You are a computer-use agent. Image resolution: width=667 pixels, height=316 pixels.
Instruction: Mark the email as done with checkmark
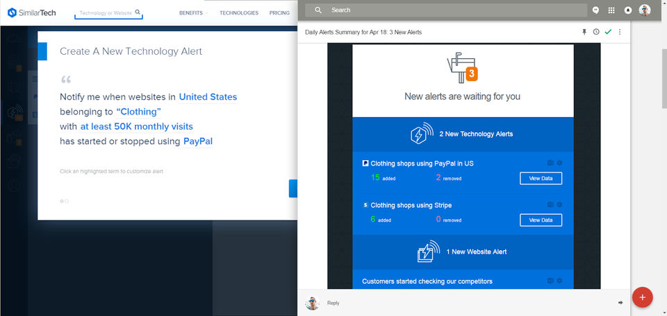(x=608, y=32)
